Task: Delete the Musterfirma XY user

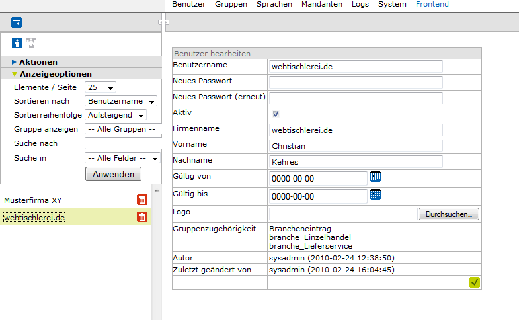Action: click(x=142, y=200)
